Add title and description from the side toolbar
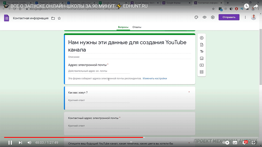This screenshot has width=262, height=147. pos(202,52)
